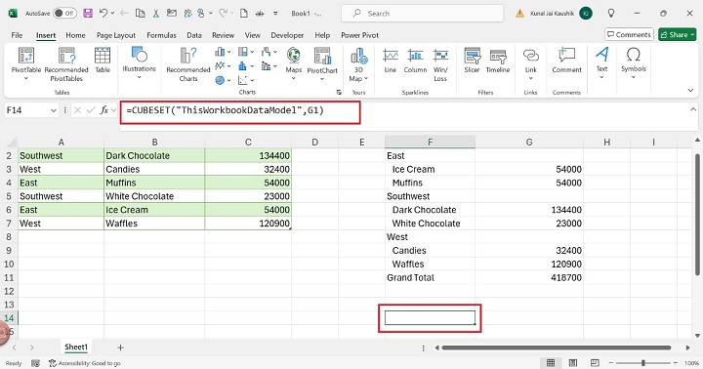Open Recommended PivotTables
Image resolution: width=703 pixels, height=369 pixels.
coord(66,64)
